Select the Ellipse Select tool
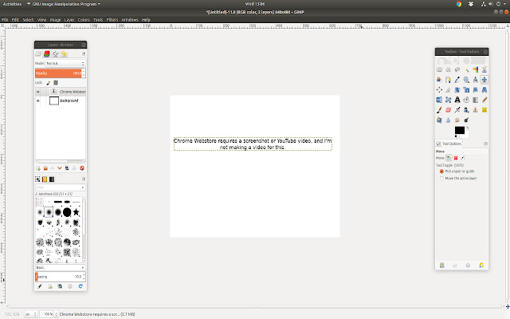This screenshot has height=319, width=510. click(448, 69)
